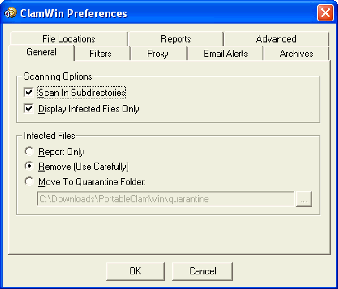Screen dimensions: 338x289
Task: Uncheck Display Infected Files Only
Action: point(29,108)
